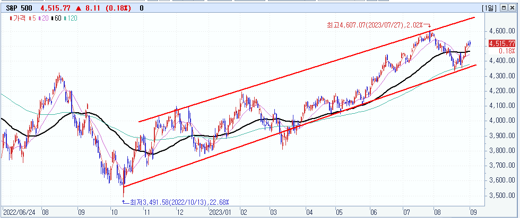Click the current price tag 4,515.77
This screenshot has height=218, width=520.
tap(502, 43)
